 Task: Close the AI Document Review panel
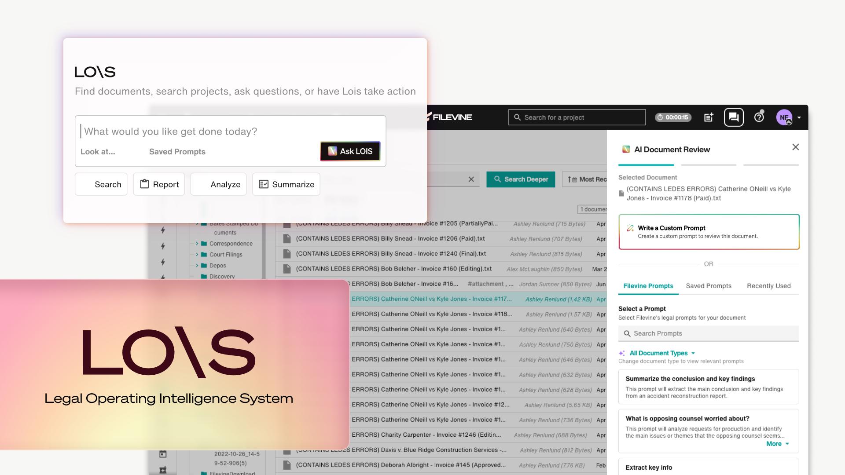pos(795,147)
